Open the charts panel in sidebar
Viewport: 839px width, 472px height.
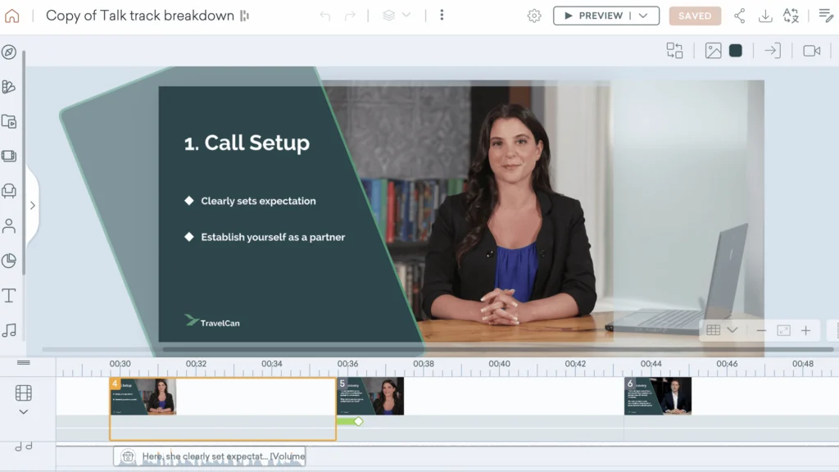coord(9,261)
